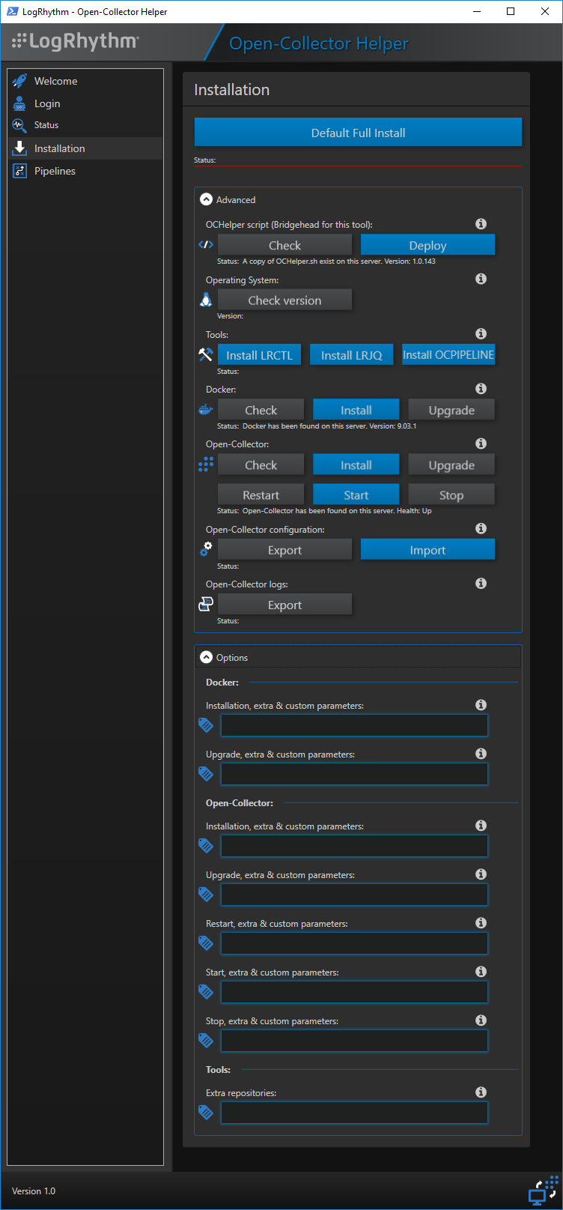Click the Open-Collector Check button
563x1210 pixels.
point(261,465)
